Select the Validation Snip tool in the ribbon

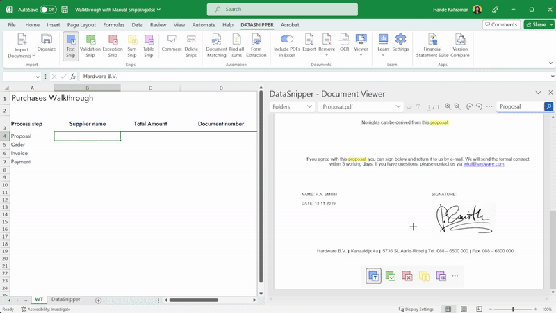pos(90,45)
